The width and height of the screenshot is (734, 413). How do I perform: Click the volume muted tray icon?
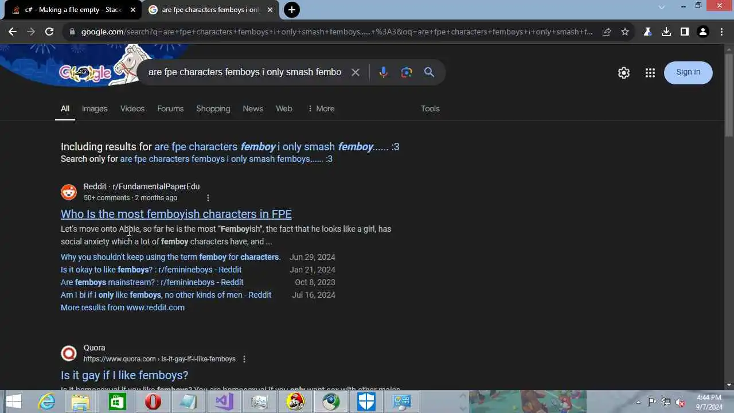[x=680, y=402]
